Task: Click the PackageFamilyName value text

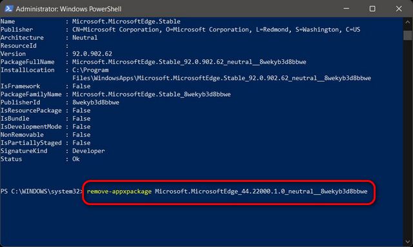Action: (x=152, y=94)
